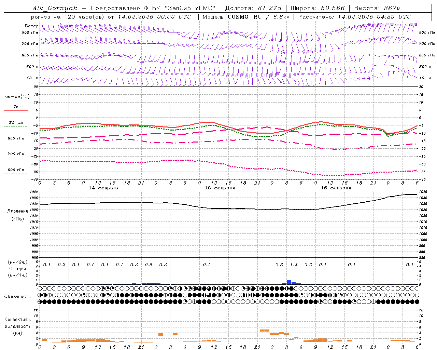This screenshot has height=350, width=437.
Task: Click the precipitation value 1.4
Action: tap(294, 265)
